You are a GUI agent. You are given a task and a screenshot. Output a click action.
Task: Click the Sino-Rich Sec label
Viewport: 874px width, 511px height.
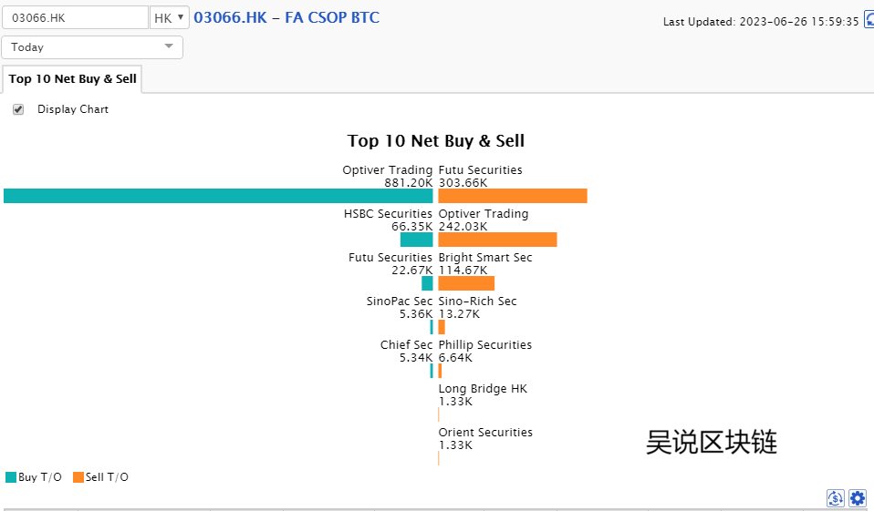tap(478, 301)
